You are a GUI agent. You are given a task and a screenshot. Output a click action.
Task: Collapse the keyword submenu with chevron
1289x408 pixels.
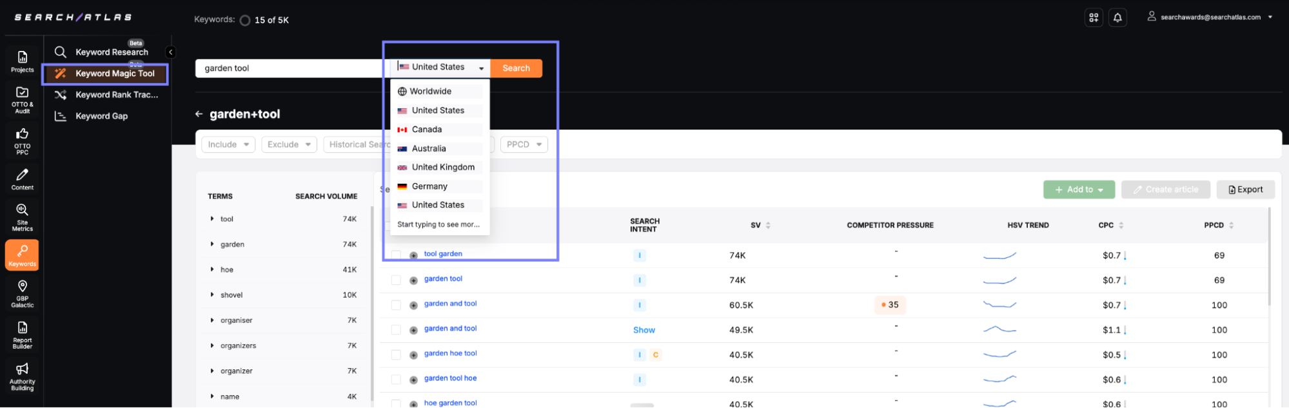(x=170, y=52)
